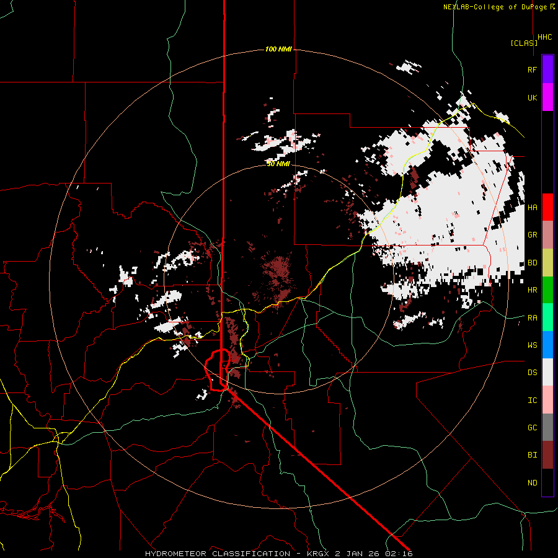The image size is (558, 558).
Task: Click the HA red legend swatch
Action: [x=547, y=207]
